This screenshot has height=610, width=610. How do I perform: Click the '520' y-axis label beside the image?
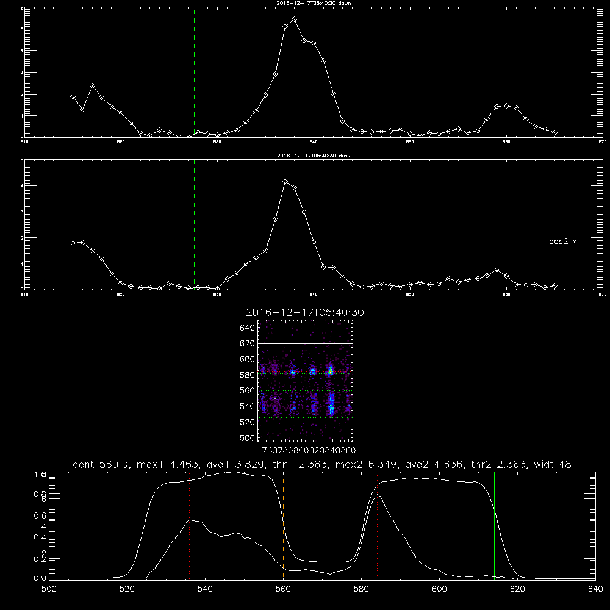pyautogui.click(x=248, y=422)
